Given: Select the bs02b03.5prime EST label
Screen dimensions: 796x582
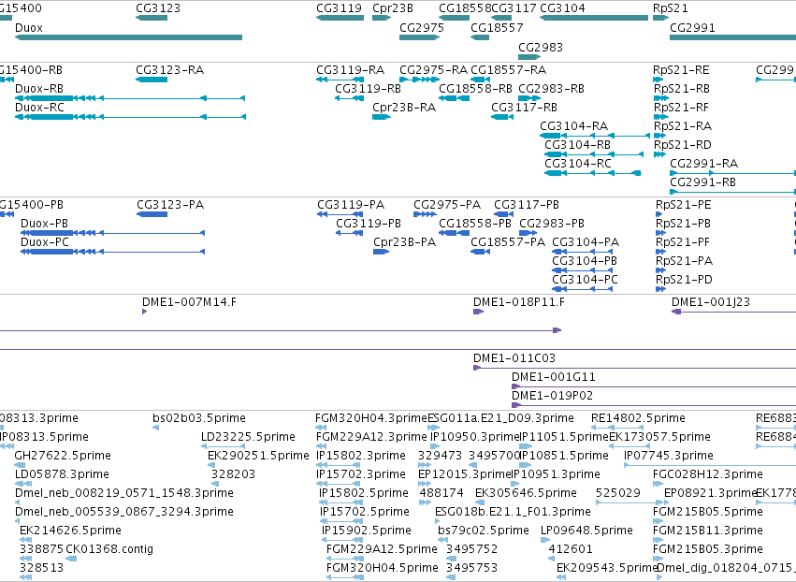Looking at the screenshot, I should point(199,418).
